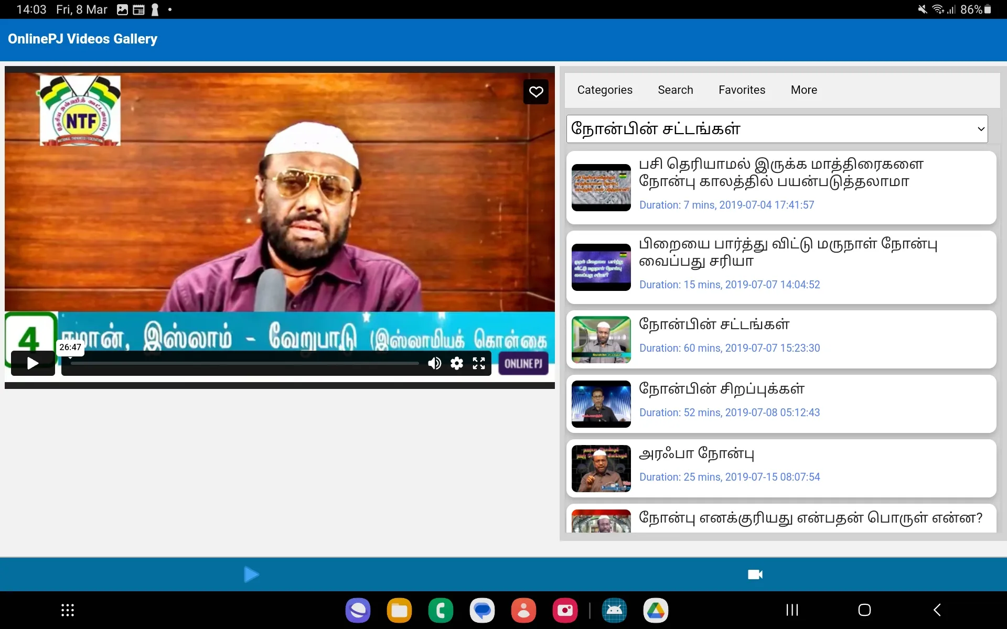Mute the video using the speaker icon
Viewport: 1007px width, 629px height.
pyautogui.click(x=434, y=363)
